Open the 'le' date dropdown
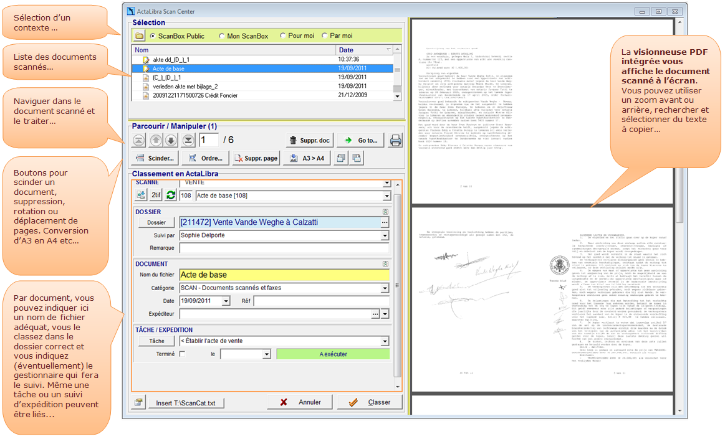 [266, 354]
